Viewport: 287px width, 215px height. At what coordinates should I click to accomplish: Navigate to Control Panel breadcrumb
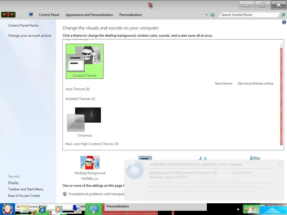click(x=49, y=15)
